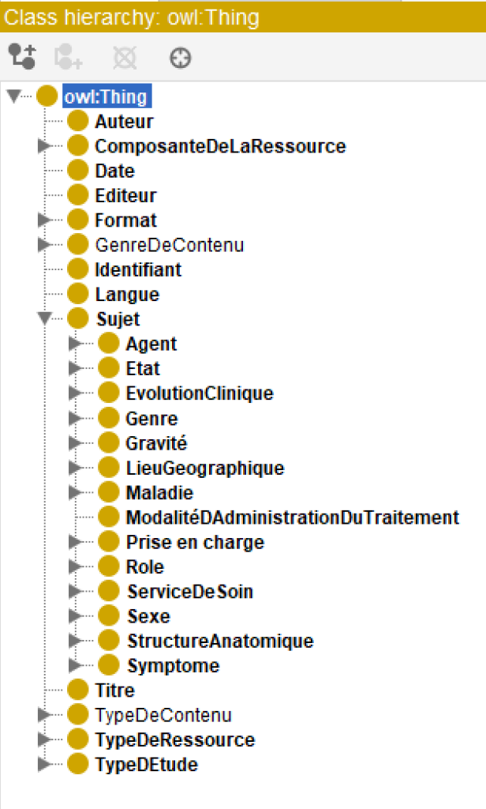Click the Add sibling class toolbar icon
This screenshot has width=486, height=809.
(x=67, y=56)
